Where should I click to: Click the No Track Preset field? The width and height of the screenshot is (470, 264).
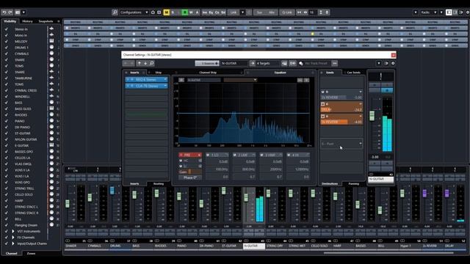pyautogui.click(x=316, y=63)
